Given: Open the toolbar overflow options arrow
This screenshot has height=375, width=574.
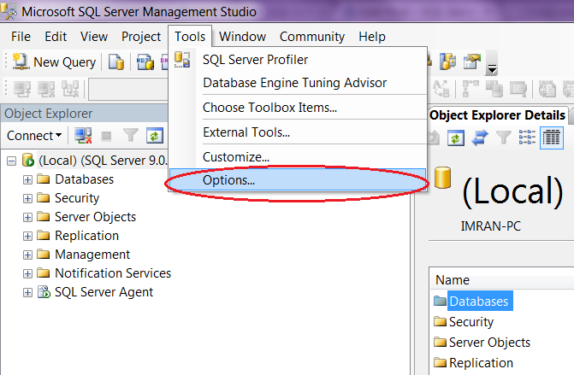Looking at the screenshot, I should (492, 67).
